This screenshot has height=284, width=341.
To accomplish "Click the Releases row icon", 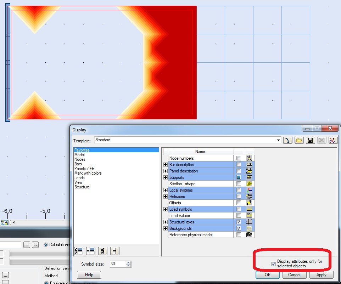I will tap(249, 197).
